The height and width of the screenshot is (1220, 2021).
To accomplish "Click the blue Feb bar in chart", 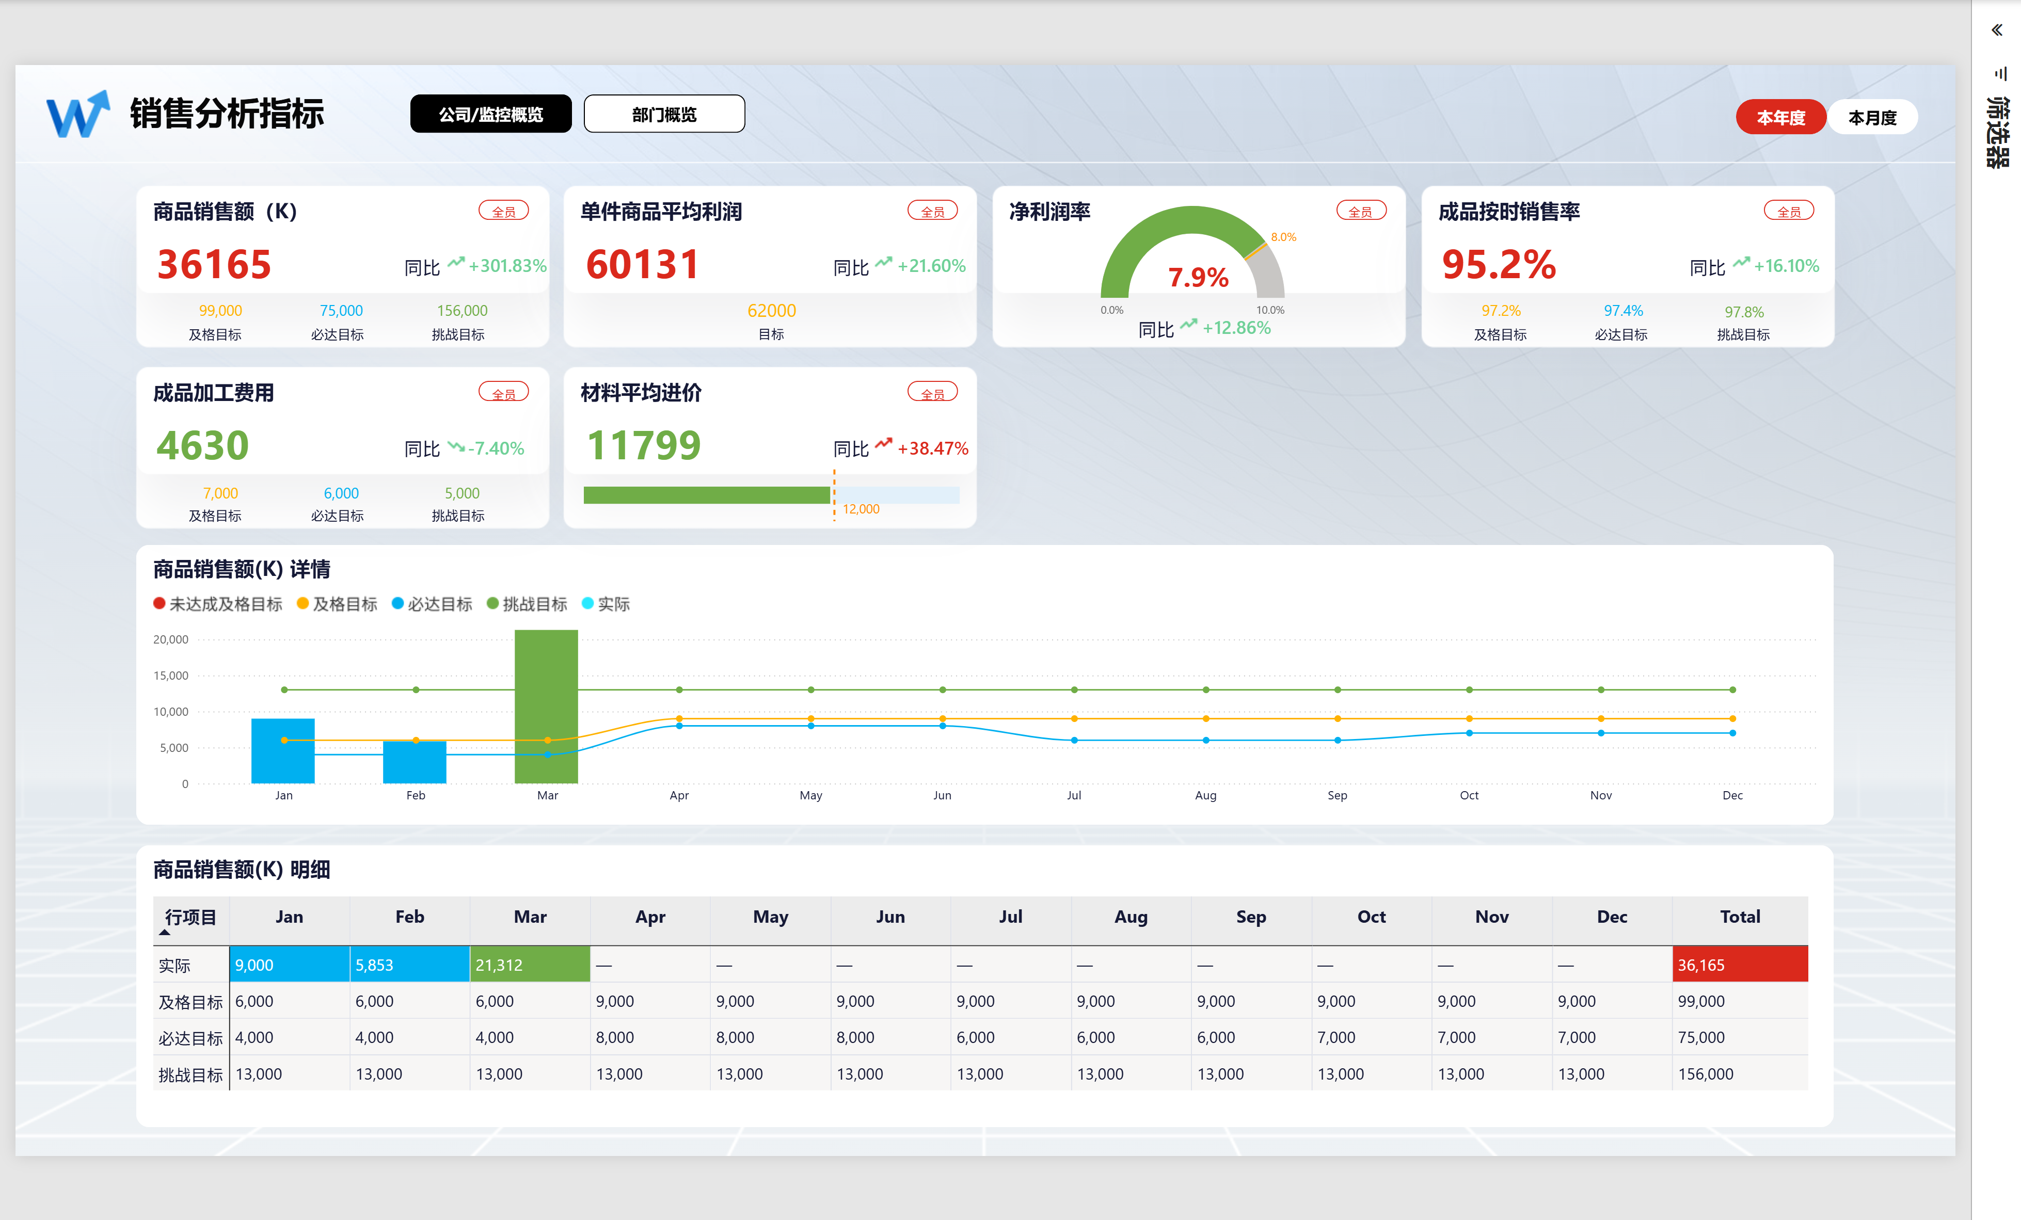I will tap(415, 763).
